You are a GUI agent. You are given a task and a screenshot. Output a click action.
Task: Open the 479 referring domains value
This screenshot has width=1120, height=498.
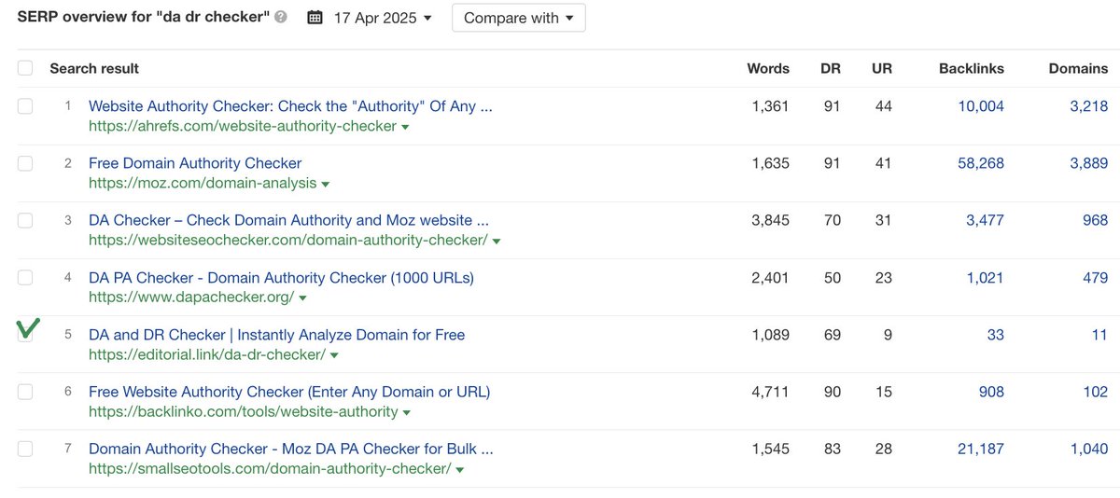[x=1095, y=277]
